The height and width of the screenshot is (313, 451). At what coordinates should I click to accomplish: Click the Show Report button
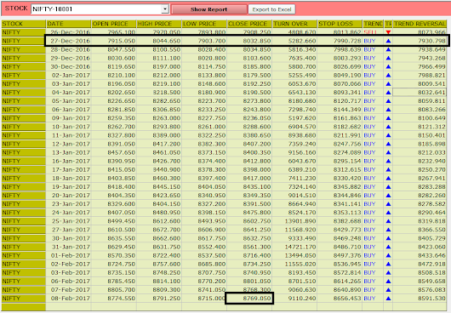click(208, 9)
